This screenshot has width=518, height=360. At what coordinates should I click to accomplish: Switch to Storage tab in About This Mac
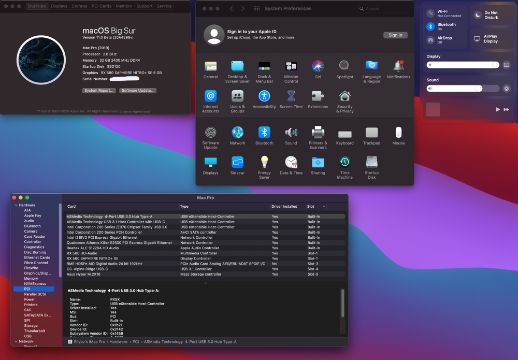pos(79,6)
